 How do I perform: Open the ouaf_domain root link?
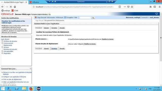[x=5, y=39]
